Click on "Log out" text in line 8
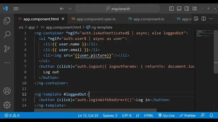The width and height of the screenshot is (218, 122). (51, 72)
